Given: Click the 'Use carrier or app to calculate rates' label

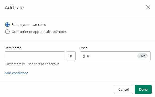Looking at the screenshot, I should coord(39,32).
